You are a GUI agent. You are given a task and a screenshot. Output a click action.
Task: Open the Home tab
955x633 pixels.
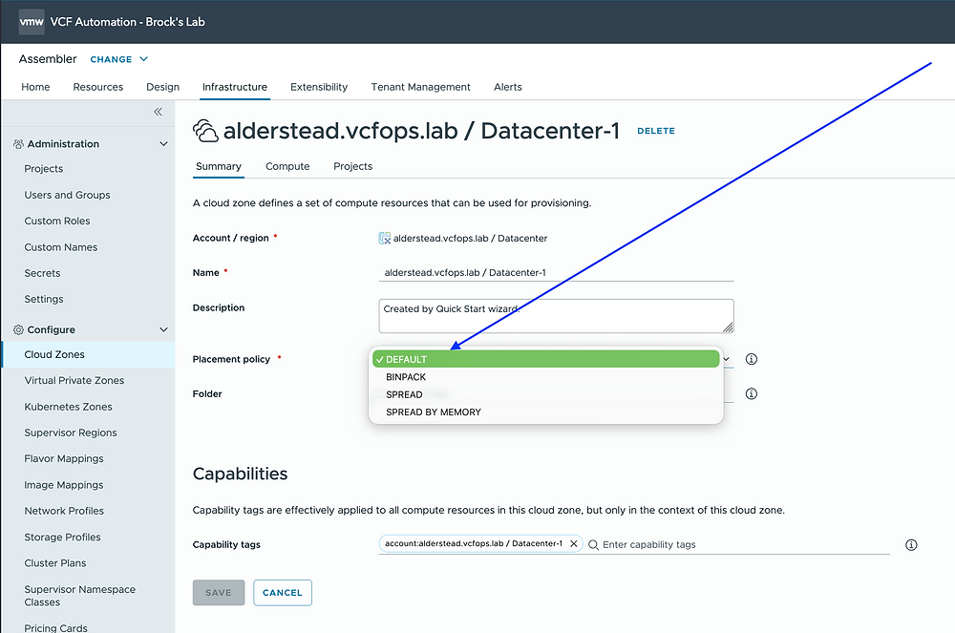(35, 87)
